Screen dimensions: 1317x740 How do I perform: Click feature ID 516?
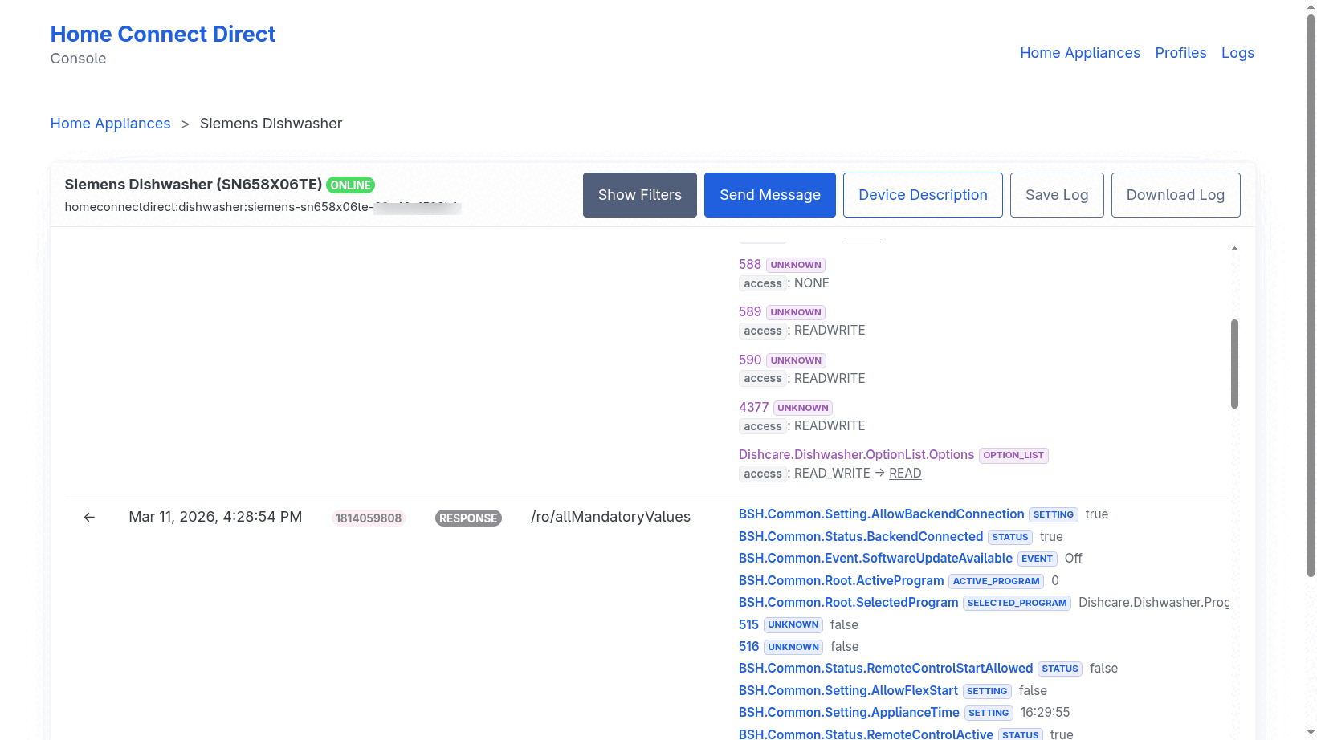point(748,646)
